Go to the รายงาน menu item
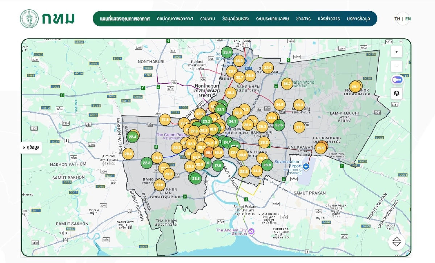This screenshot has width=435, height=263. pyautogui.click(x=207, y=19)
